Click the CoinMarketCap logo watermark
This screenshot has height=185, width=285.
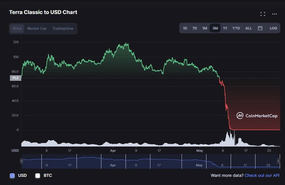tap(257, 116)
